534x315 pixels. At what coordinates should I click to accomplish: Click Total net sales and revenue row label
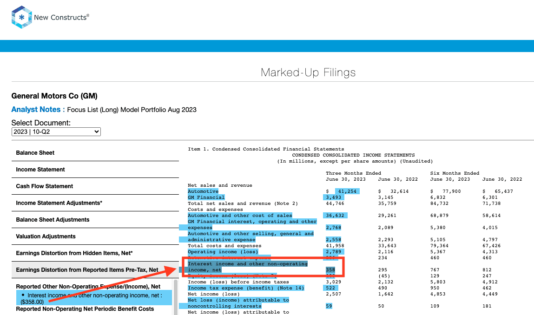pyautogui.click(x=243, y=203)
